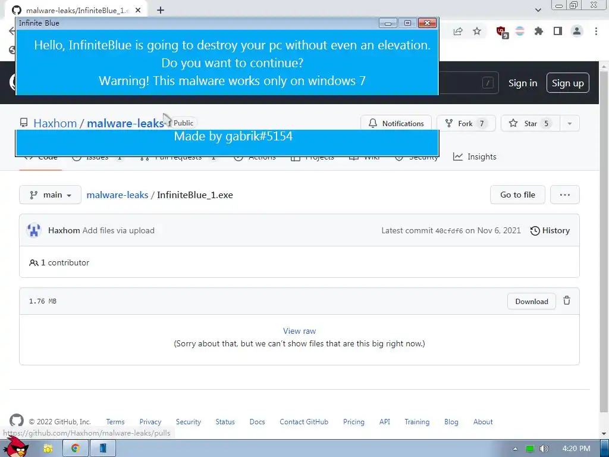Open the Extensions puzzle icon
This screenshot has height=457, width=609.
[x=539, y=31]
